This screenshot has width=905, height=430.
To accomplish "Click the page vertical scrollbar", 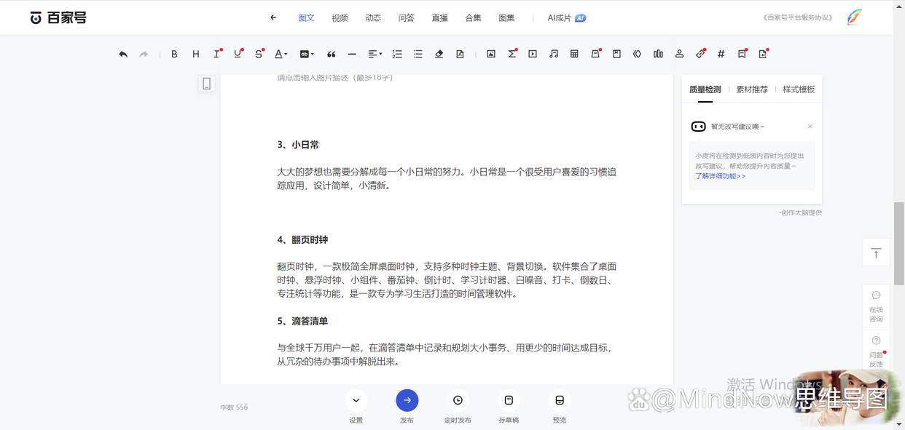I will tap(899, 244).
